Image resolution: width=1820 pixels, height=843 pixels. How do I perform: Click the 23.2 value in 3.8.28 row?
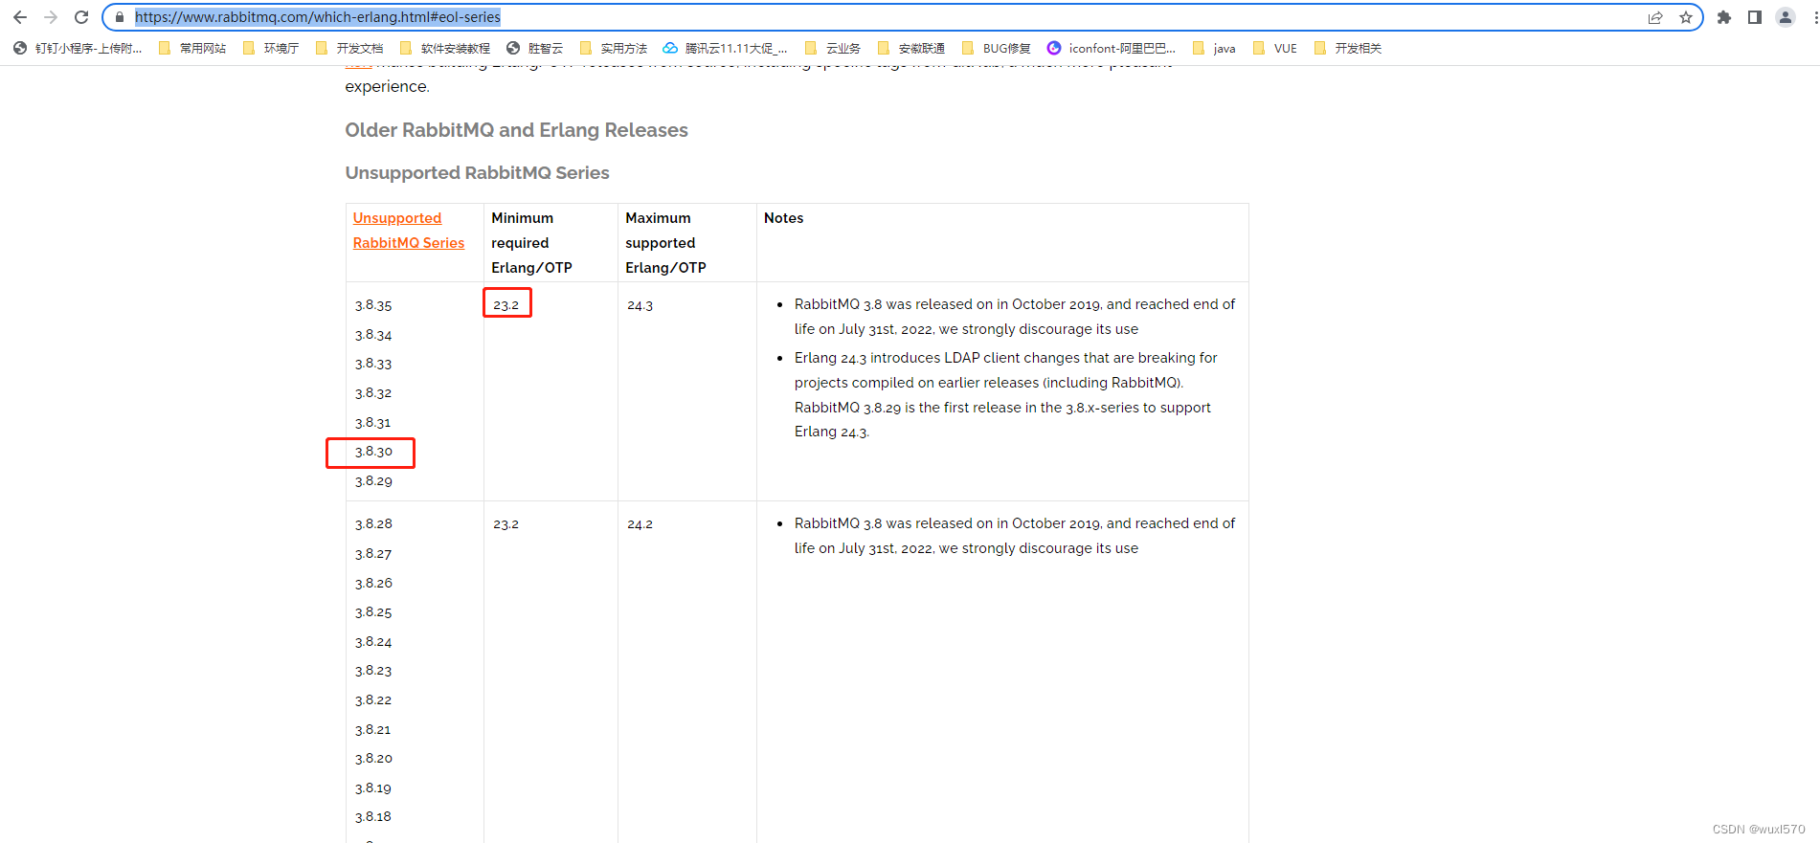pyautogui.click(x=506, y=524)
